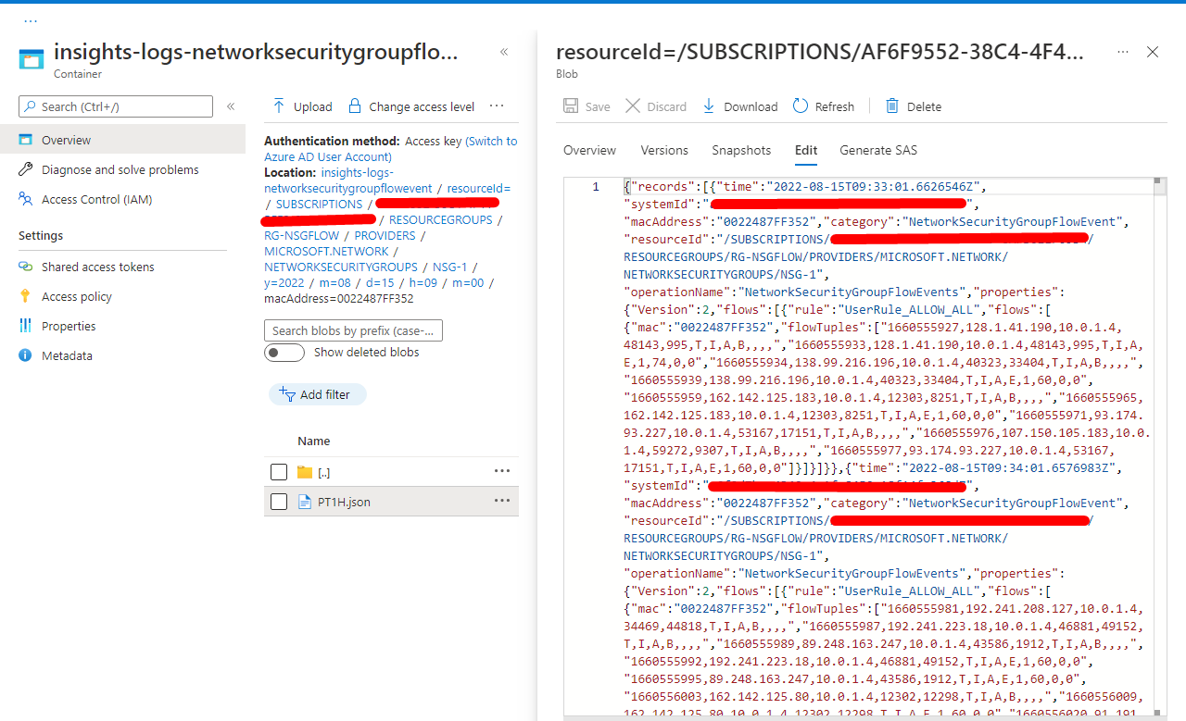Go to the MICROSOFT.NETWORK path segment

pos(326,251)
